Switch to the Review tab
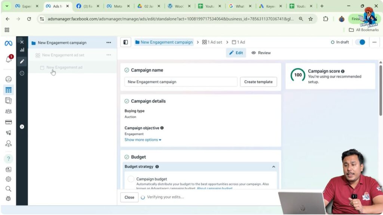The image size is (383, 215). pos(261,53)
